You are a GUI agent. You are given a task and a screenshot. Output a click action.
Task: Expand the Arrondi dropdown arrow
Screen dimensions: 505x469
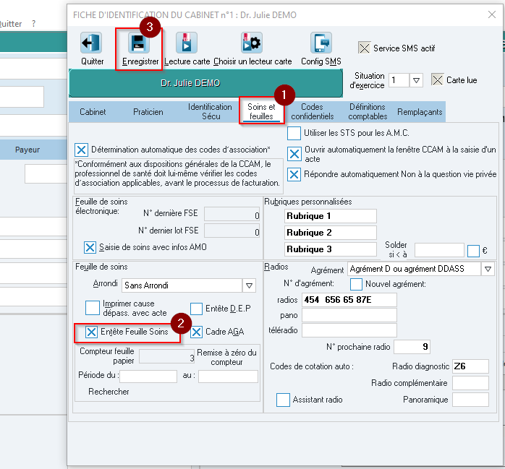(249, 285)
